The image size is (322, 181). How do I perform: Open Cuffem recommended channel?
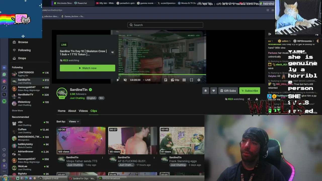coord(30,131)
